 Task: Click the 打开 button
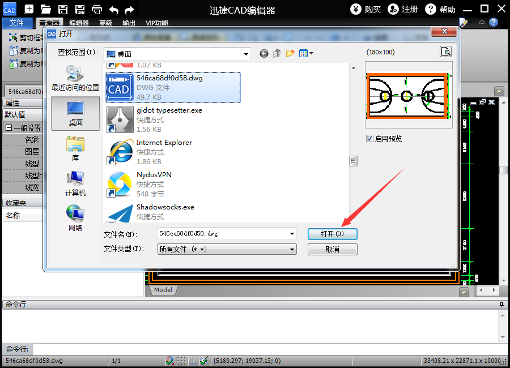[x=333, y=234]
